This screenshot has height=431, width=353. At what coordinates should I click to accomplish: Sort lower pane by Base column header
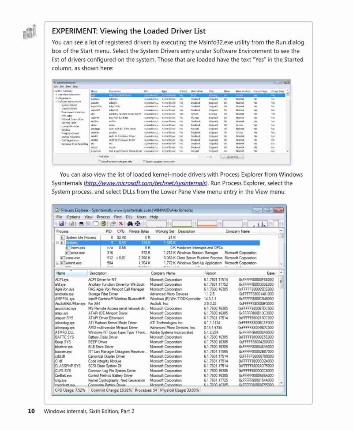271,273
